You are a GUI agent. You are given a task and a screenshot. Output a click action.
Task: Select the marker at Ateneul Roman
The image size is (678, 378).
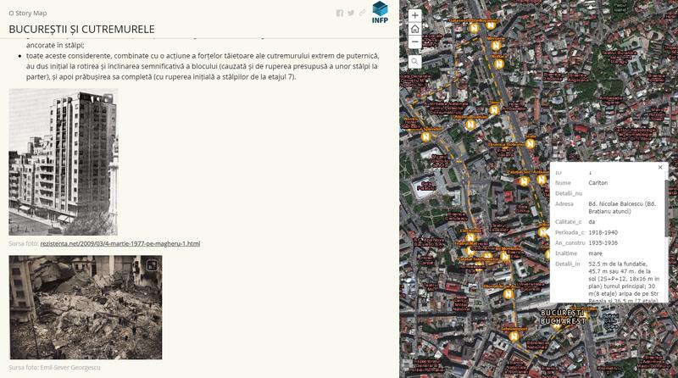click(470, 125)
